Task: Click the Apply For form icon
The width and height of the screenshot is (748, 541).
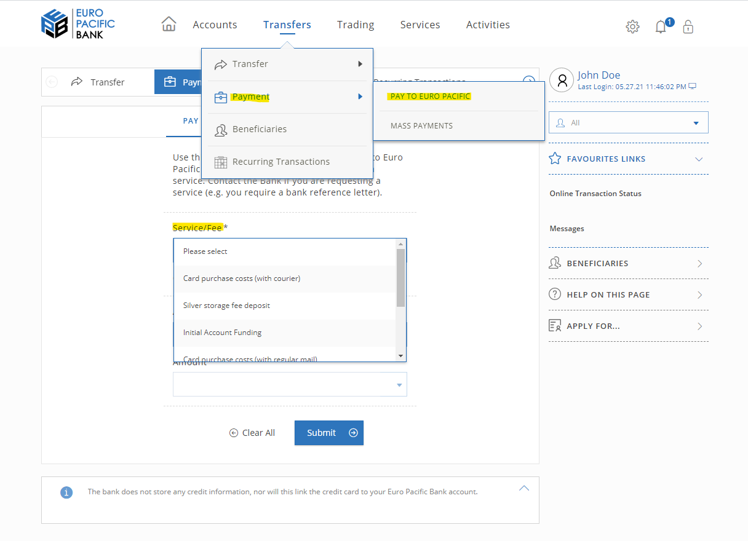Action: (x=555, y=326)
